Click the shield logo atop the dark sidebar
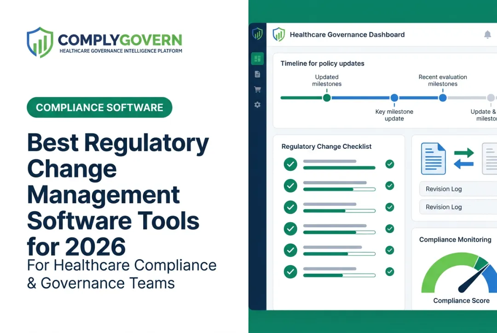 tap(257, 34)
